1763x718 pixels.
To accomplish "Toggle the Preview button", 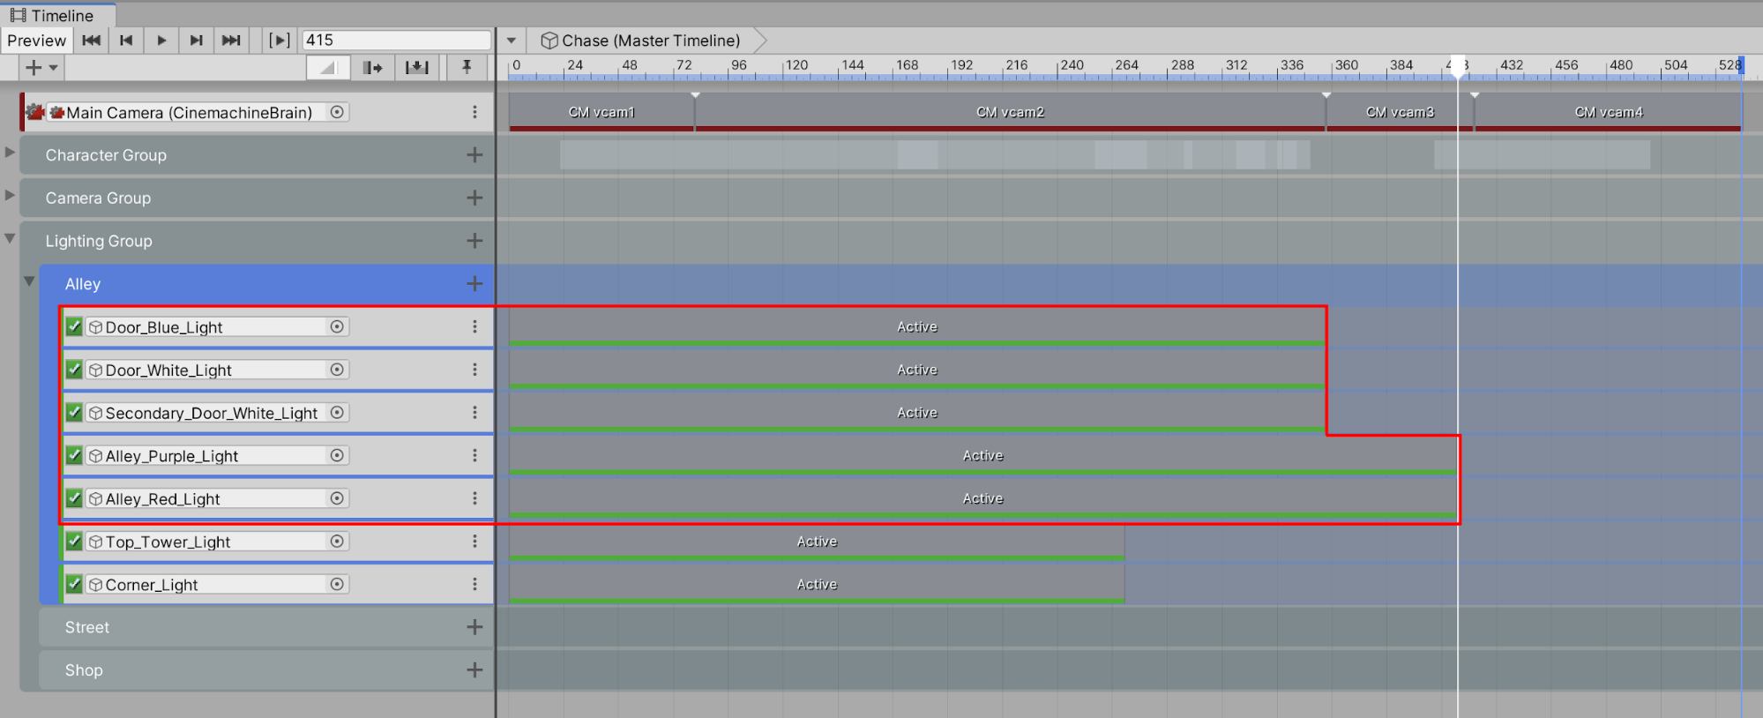I will click(37, 41).
